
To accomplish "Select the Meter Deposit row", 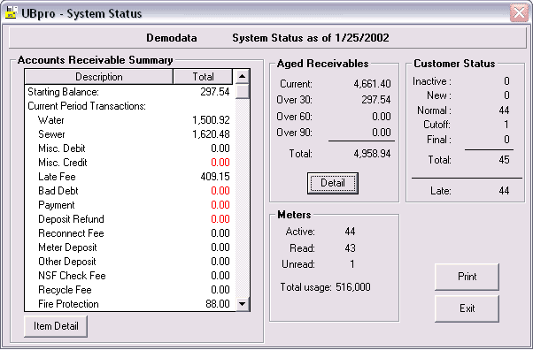I will click(x=129, y=247).
